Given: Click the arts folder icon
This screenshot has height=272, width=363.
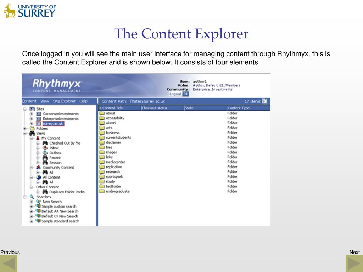Looking at the screenshot, I should click(102, 128).
